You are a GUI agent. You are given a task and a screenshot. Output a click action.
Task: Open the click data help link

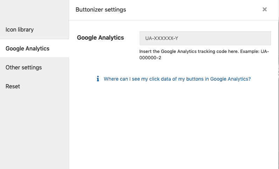177,79
